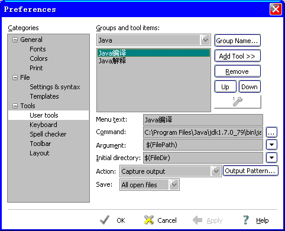Image resolution: width=285 pixels, height=231 pixels.
Task: Click the Remove button
Action: (x=238, y=71)
